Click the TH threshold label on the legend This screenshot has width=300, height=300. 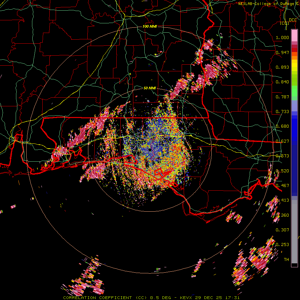(x=286, y=260)
